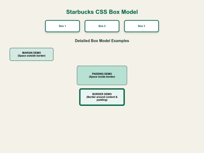Open the Box 3 card
The width and height of the screenshot is (204, 153).
(x=142, y=26)
